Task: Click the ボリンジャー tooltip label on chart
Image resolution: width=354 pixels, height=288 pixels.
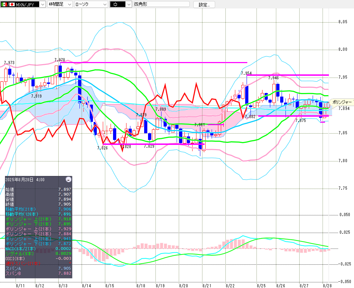Action: click(342, 102)
